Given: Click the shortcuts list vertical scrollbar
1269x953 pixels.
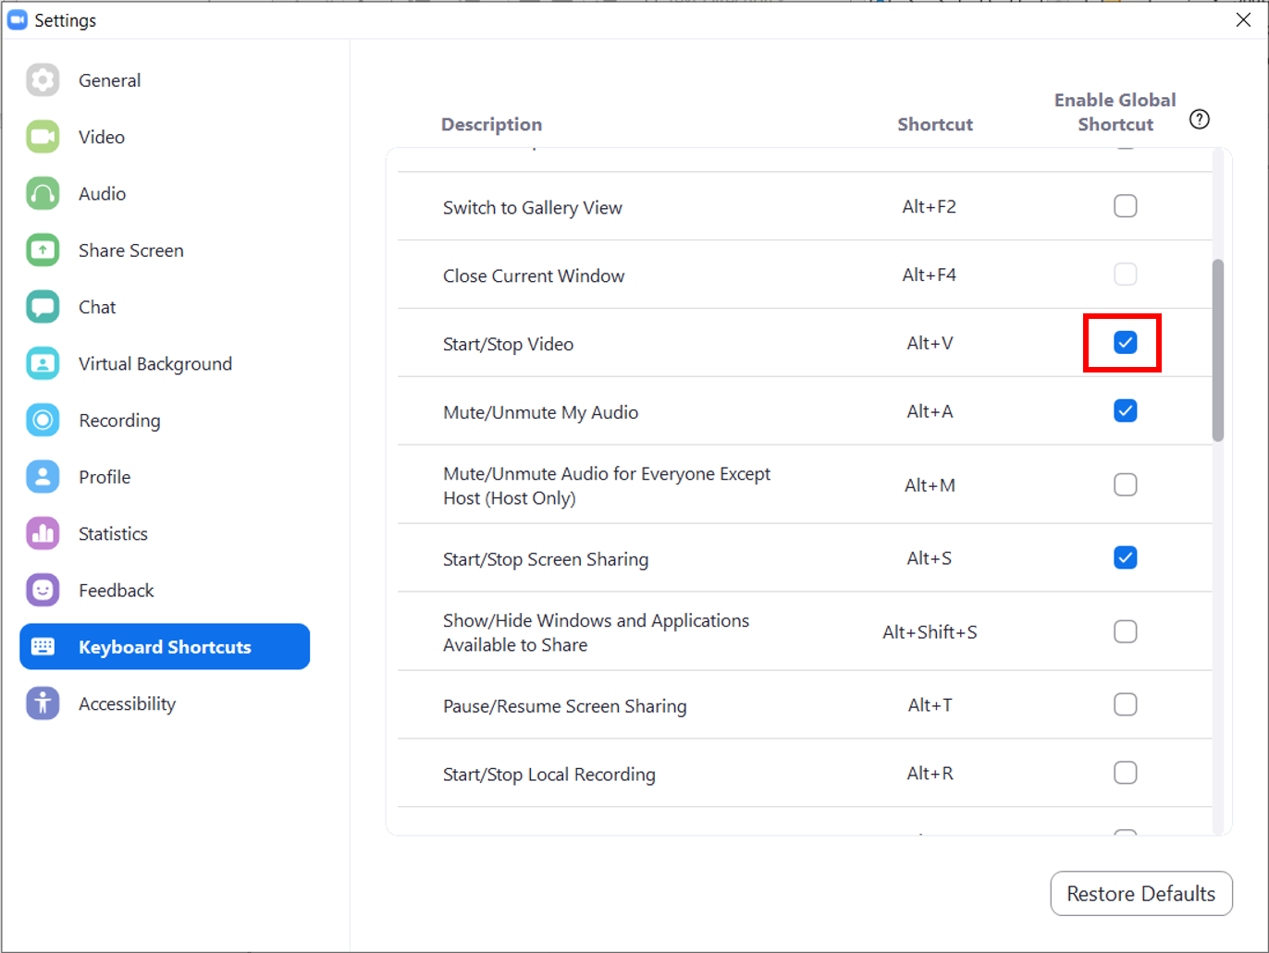Looking at the screenshot, I should tap(1218, 350).
